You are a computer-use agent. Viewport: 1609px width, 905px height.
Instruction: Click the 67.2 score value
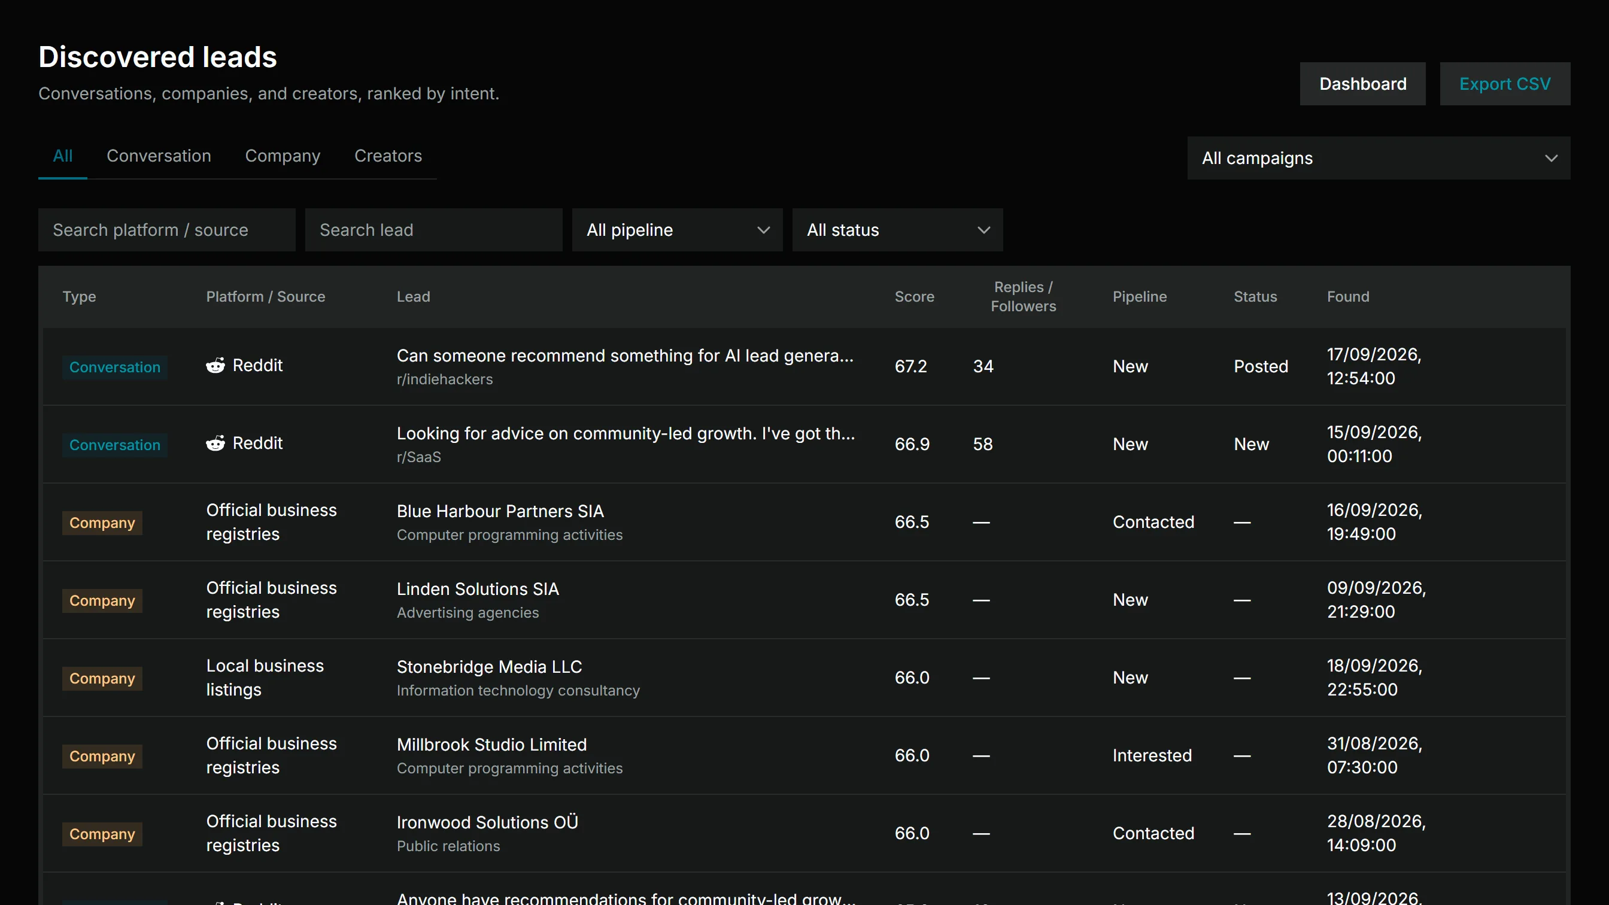(x=910, y=367)
